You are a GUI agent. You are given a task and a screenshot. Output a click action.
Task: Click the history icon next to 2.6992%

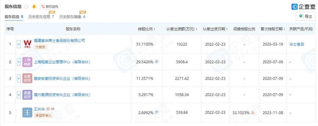pos(157,112)
